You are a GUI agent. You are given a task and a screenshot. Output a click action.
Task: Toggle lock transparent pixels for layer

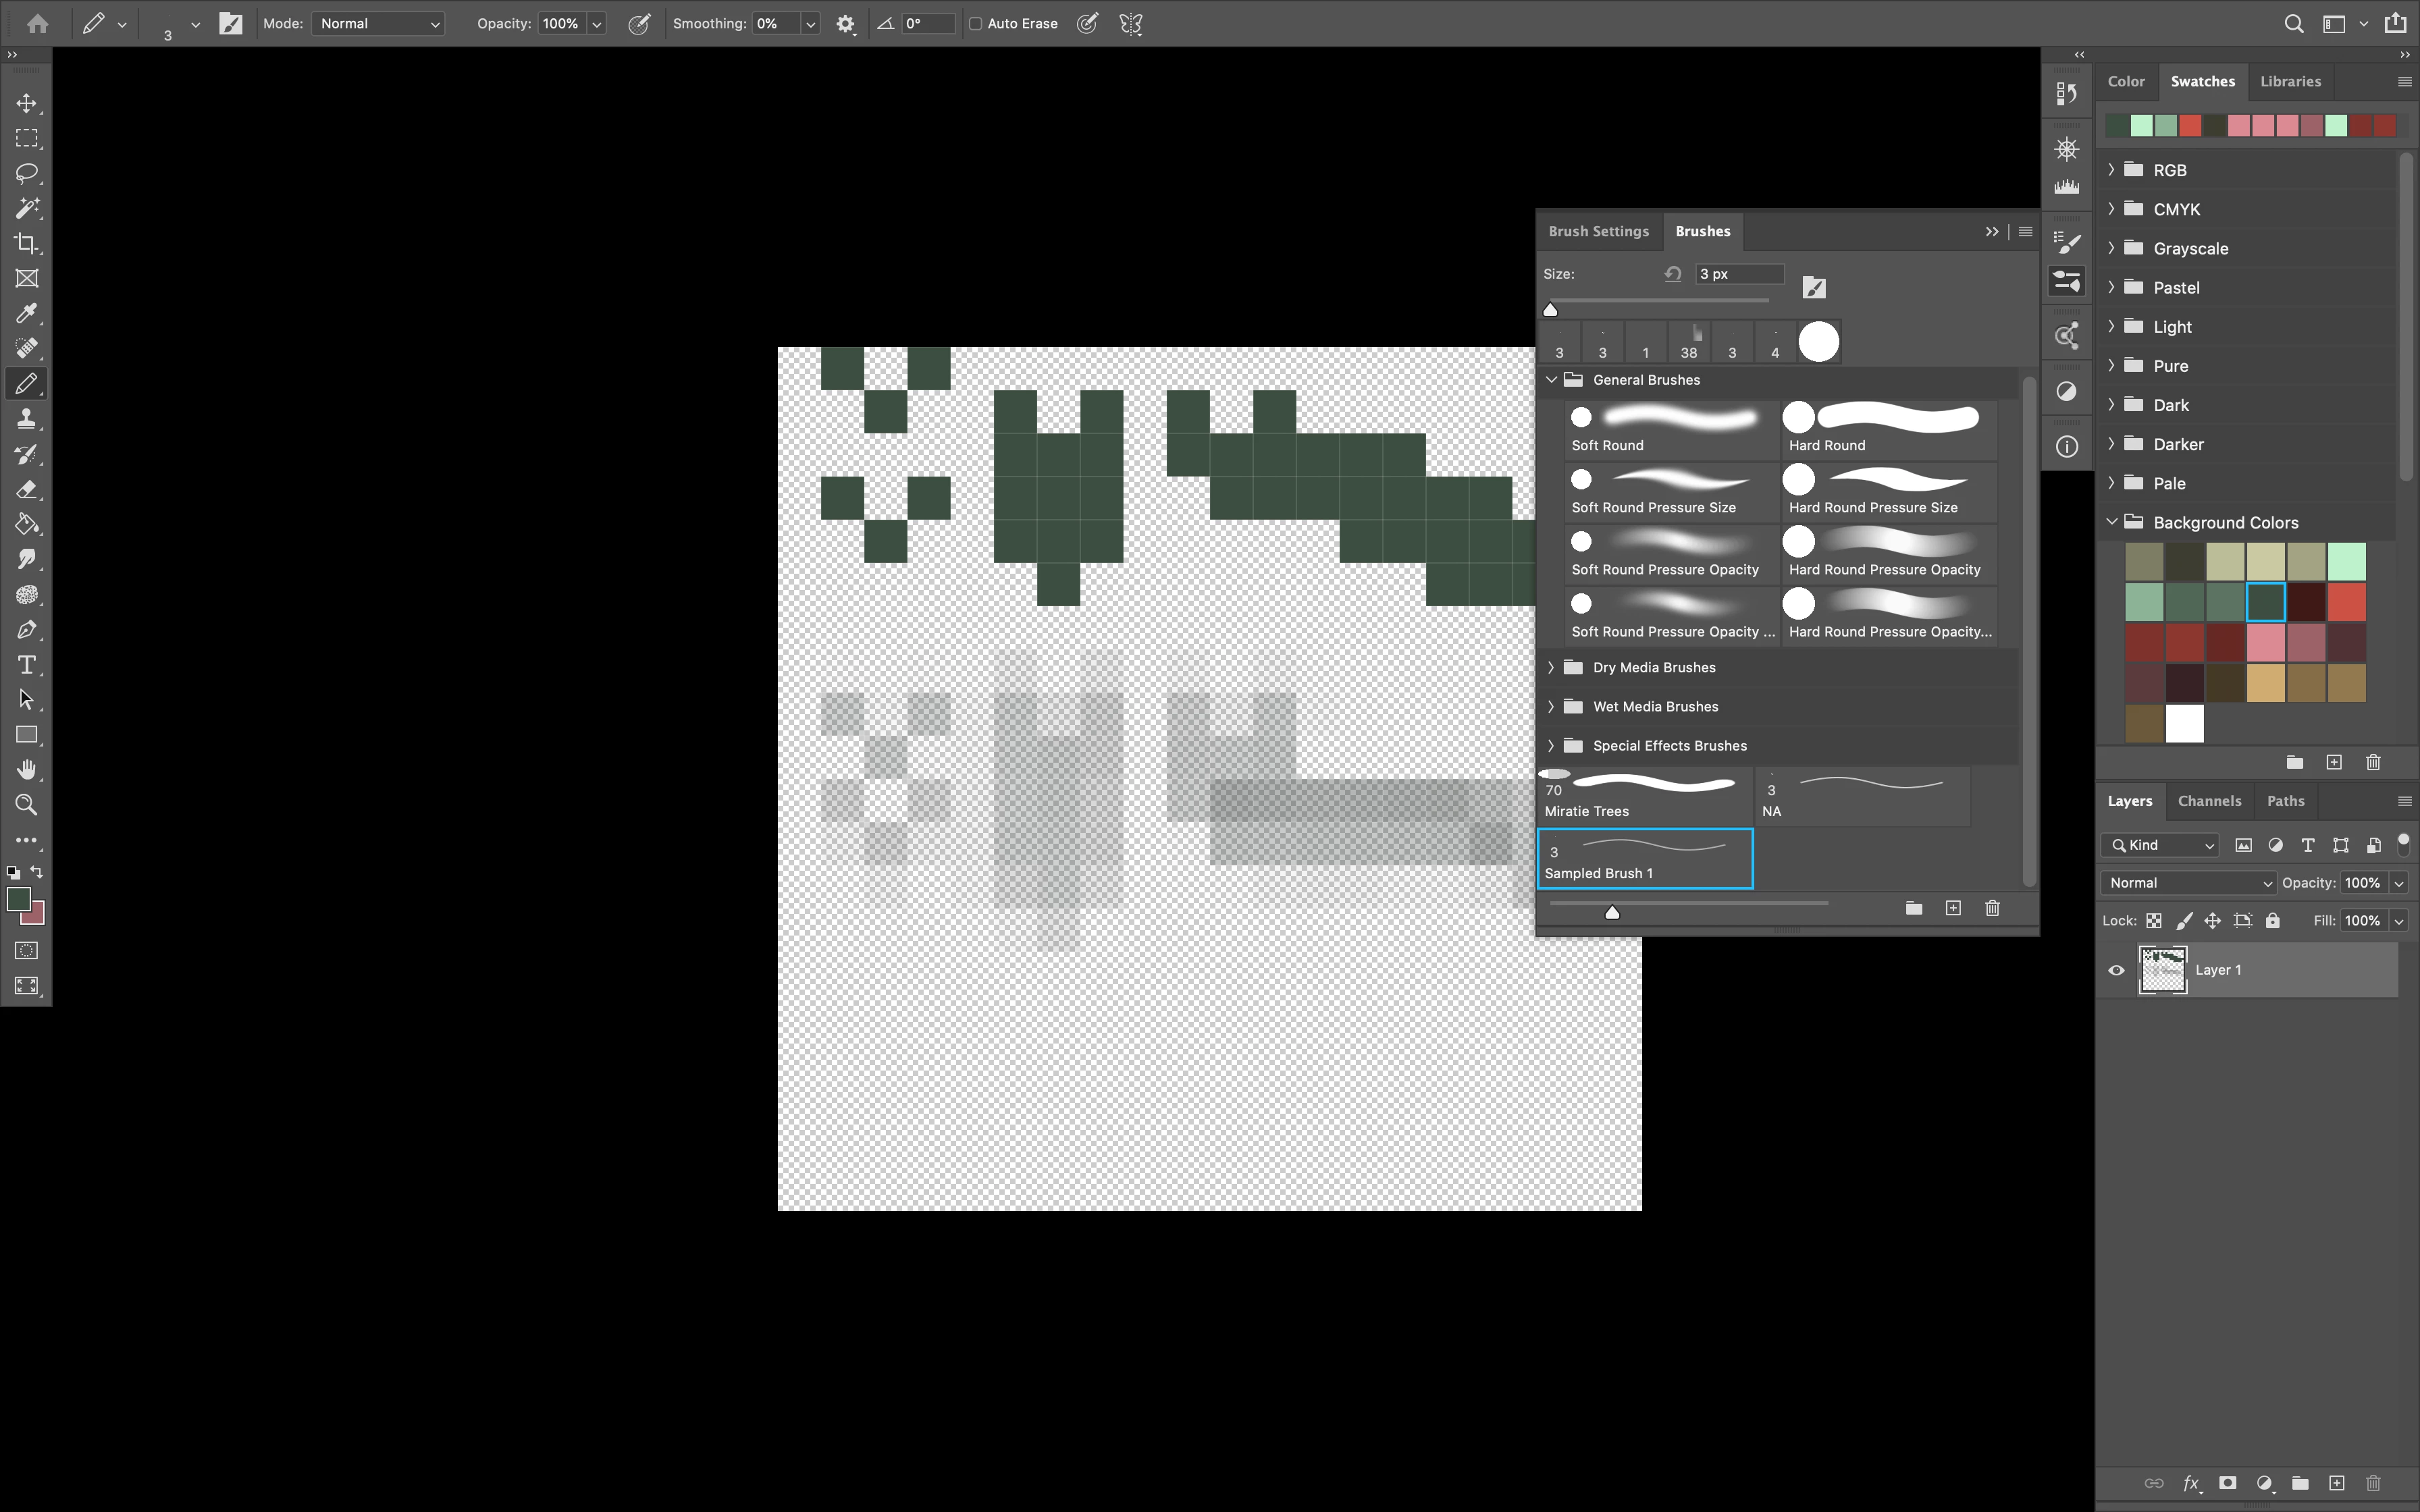tap(2154, 920)
